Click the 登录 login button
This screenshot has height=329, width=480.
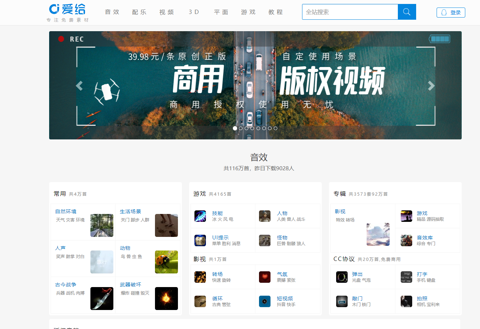coord(451,13)
